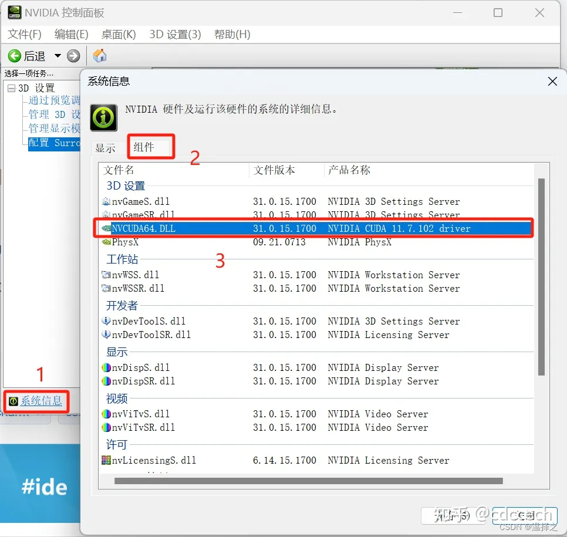Maximize the NVIDIA 控制面板 window
The width and height of the screenshot is (567, 537).
(x=498, y=13)
